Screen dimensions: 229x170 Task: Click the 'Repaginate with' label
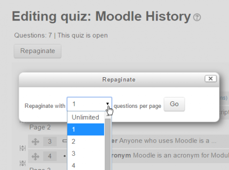(x=45, y=106)
